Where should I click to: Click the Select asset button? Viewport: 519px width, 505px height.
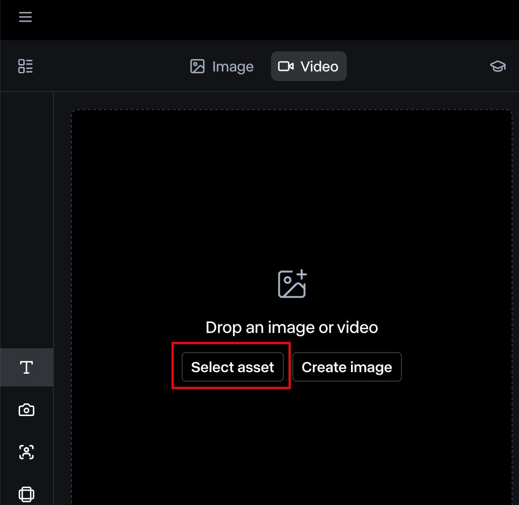click(232, 367)
